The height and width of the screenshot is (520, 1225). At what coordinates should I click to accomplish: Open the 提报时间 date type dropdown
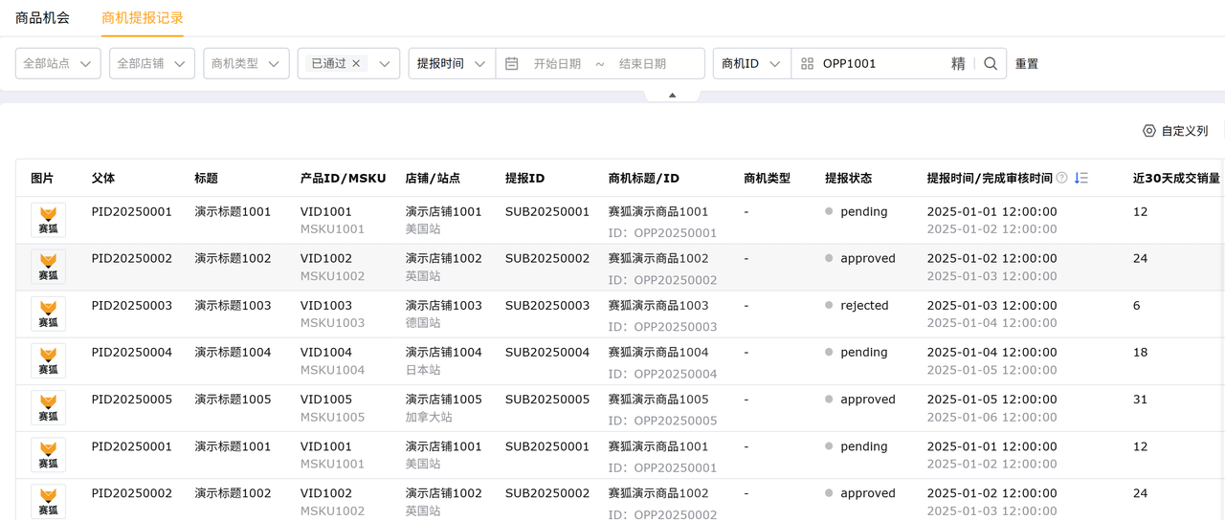click(x=452, y=63)
